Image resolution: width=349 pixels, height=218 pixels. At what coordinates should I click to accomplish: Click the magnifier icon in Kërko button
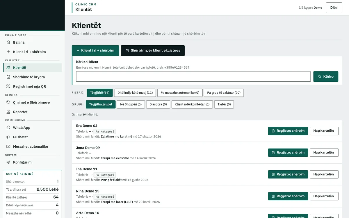tap(320, 76)
